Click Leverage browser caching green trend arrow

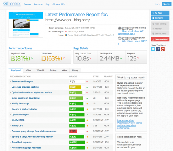pyautogui.click(x=87, y=87)
